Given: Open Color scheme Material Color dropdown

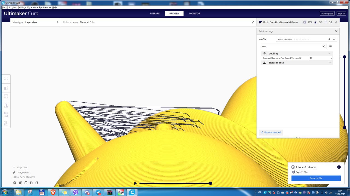Looking at the screenshot, I should tap(159, 22).
